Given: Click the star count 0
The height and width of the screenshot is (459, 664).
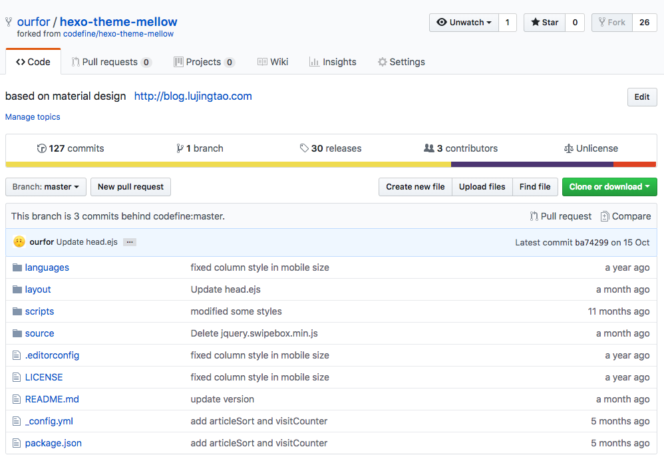Looking at the screenshot, I should pyautogui.click(x=575, y=23).
